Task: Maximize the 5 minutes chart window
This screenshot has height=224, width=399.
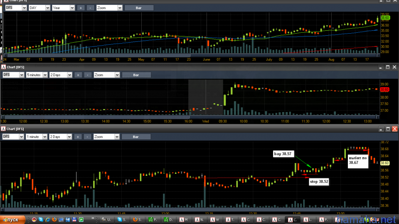Action: pos(387,67)
